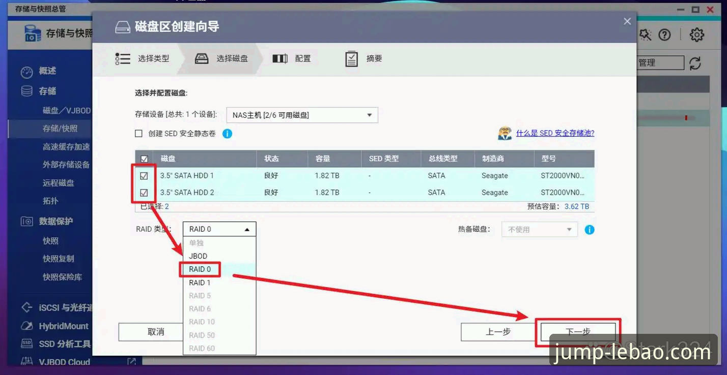Open 快照 under 数据保护
This screenshot has width=727, height=375.
[x=50, y=241]
